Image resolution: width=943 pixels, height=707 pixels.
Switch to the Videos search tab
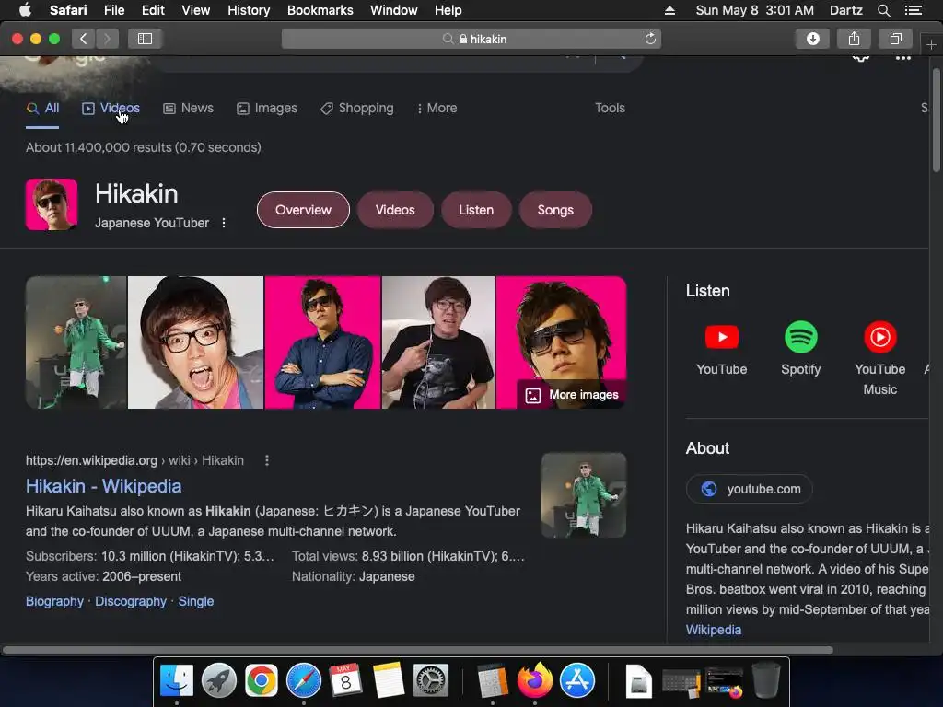(x=111, y=109)
